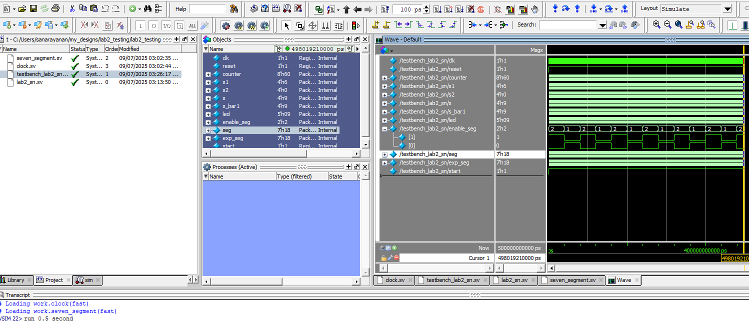Select lab2_sn.sv in the project list
Image resolution: width=749 pixels, height=323 pixels.
pyautogui.click(x=29, y=82)
